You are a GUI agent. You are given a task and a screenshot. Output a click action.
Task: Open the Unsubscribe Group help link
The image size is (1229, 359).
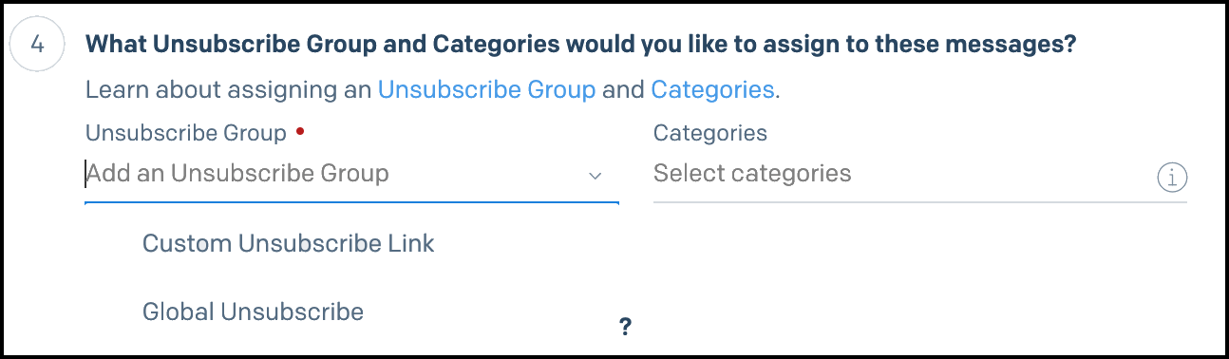pos(487,90)
